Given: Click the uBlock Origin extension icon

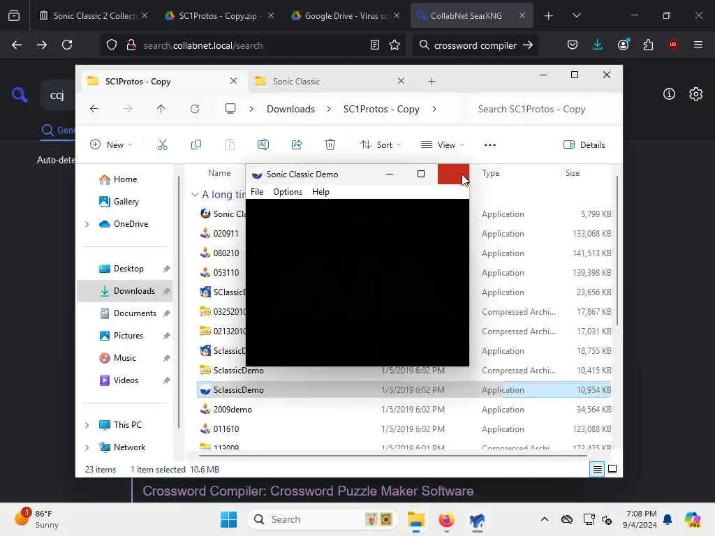Looking at the screenshot, I should click(673, 45).
